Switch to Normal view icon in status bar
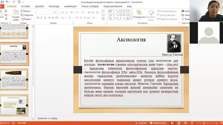 tap(172, 123)
